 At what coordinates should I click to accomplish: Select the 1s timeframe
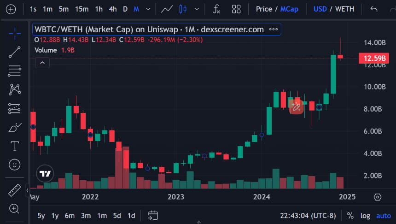33,9
